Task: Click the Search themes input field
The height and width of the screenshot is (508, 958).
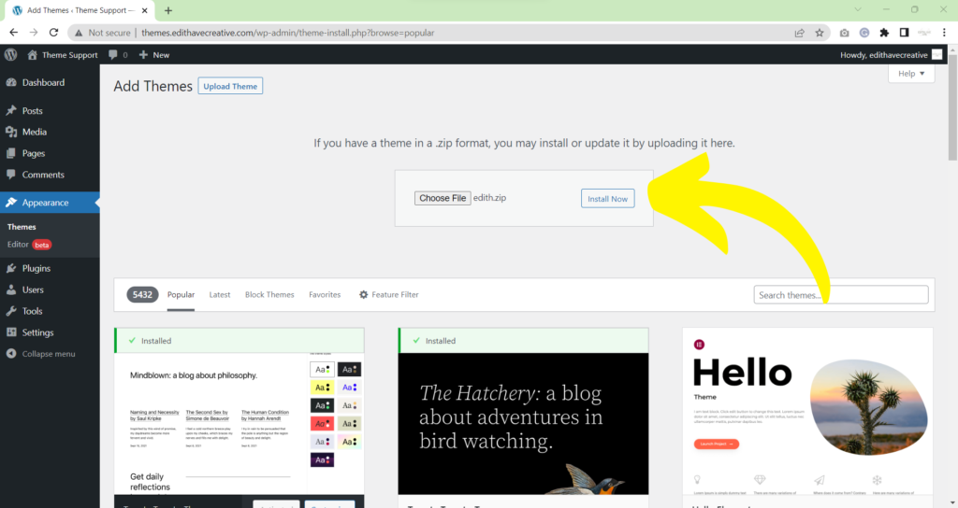Action: (840, 295)
